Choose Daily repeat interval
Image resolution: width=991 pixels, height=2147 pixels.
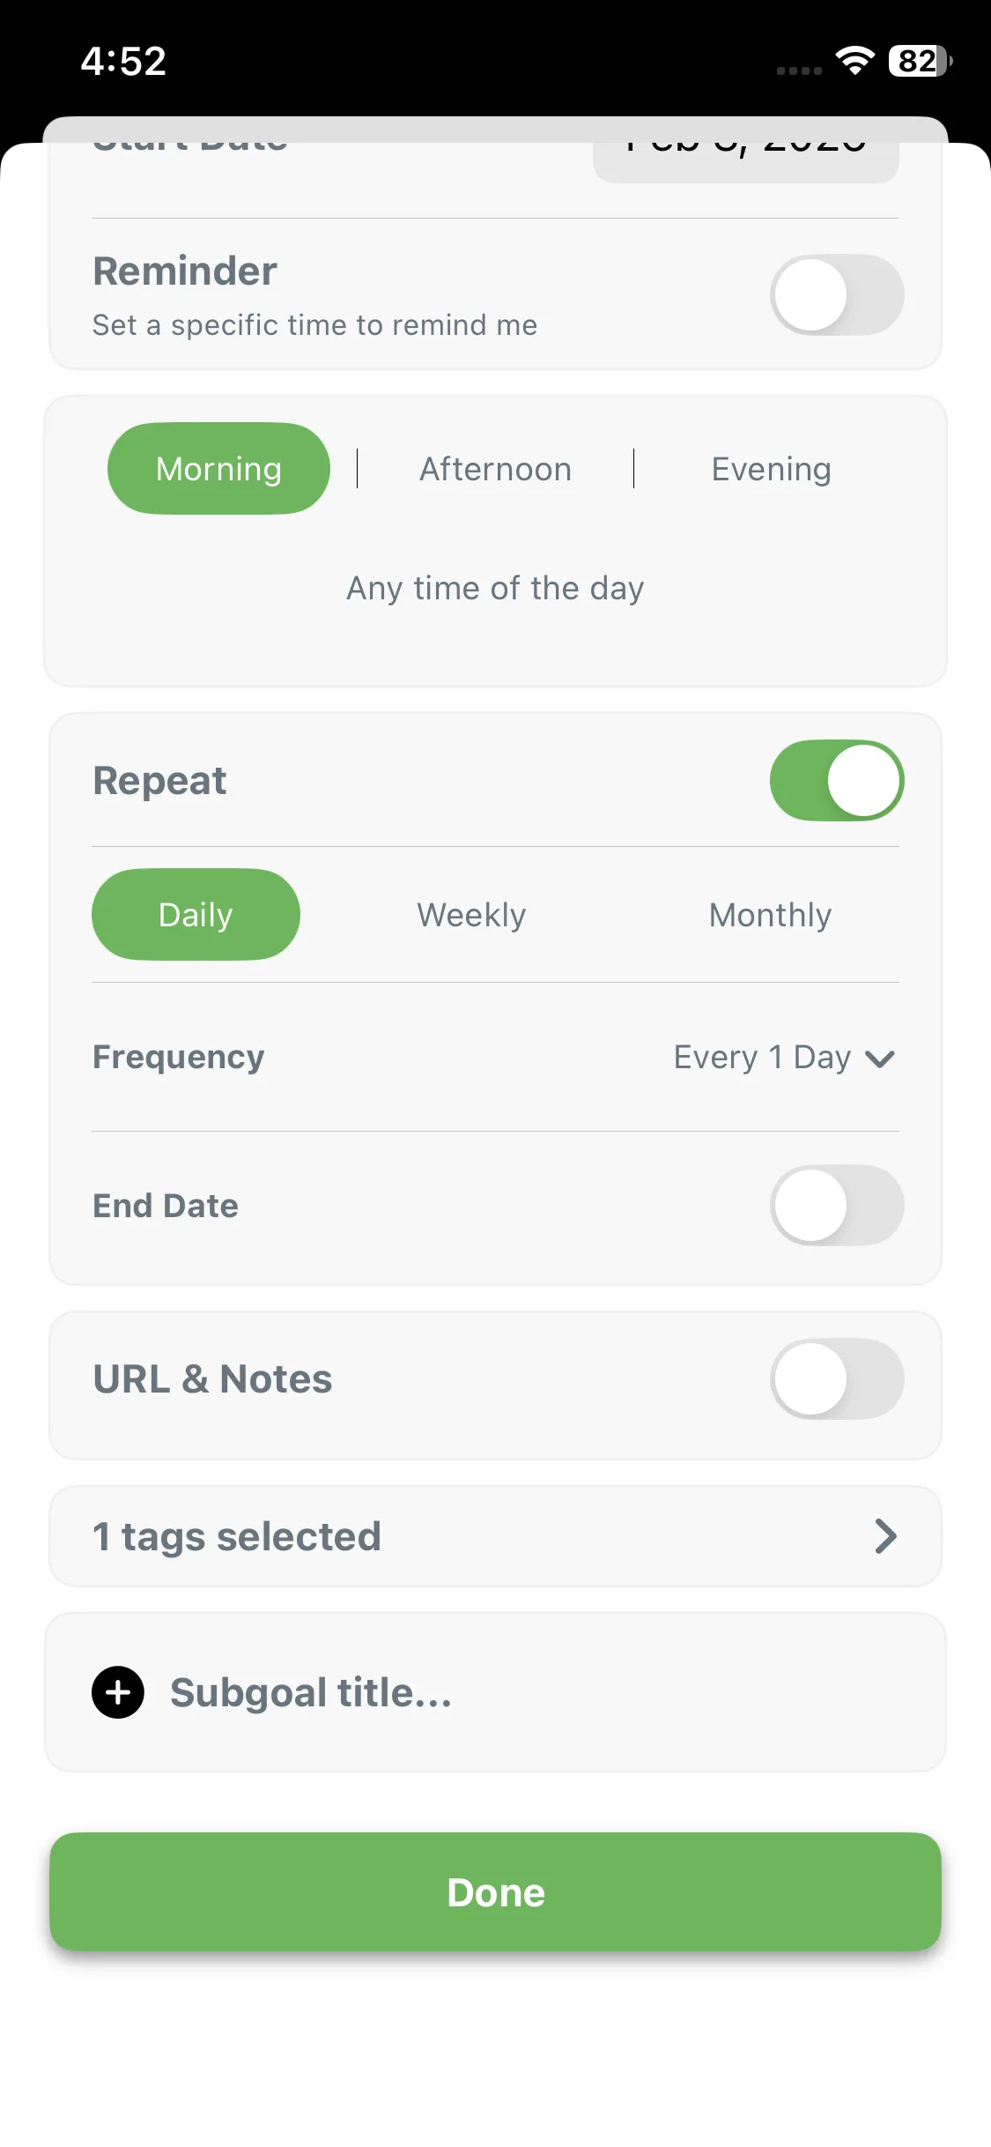196,915
